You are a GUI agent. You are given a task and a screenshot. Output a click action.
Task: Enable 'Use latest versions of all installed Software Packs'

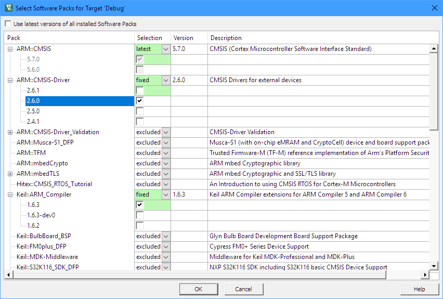pos(8,24)
